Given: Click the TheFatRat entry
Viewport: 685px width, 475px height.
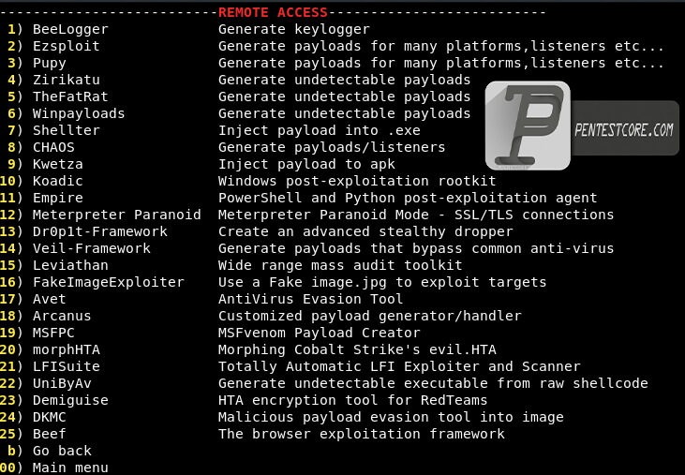Looking at the screenshot, I should (x=70, y=96).
